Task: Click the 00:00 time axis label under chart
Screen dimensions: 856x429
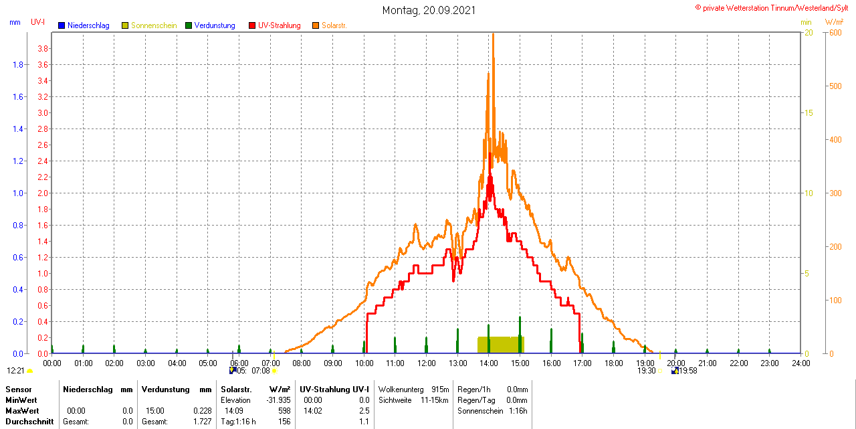Action: [52, 363]
